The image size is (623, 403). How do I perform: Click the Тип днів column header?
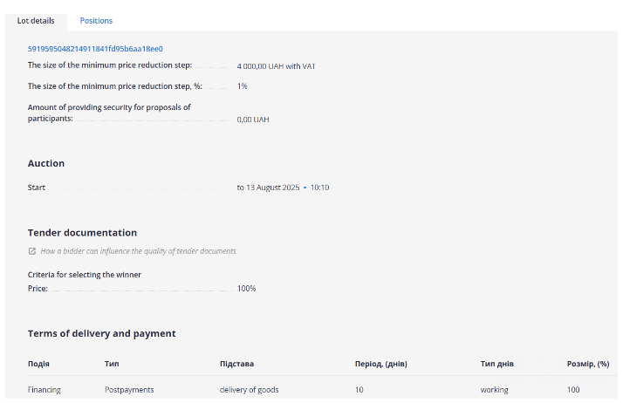[x=496, y=364]
